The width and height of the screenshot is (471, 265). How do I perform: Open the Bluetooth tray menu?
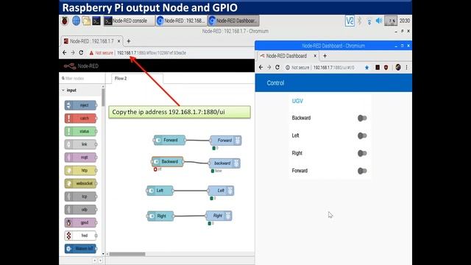coord(360,21)
